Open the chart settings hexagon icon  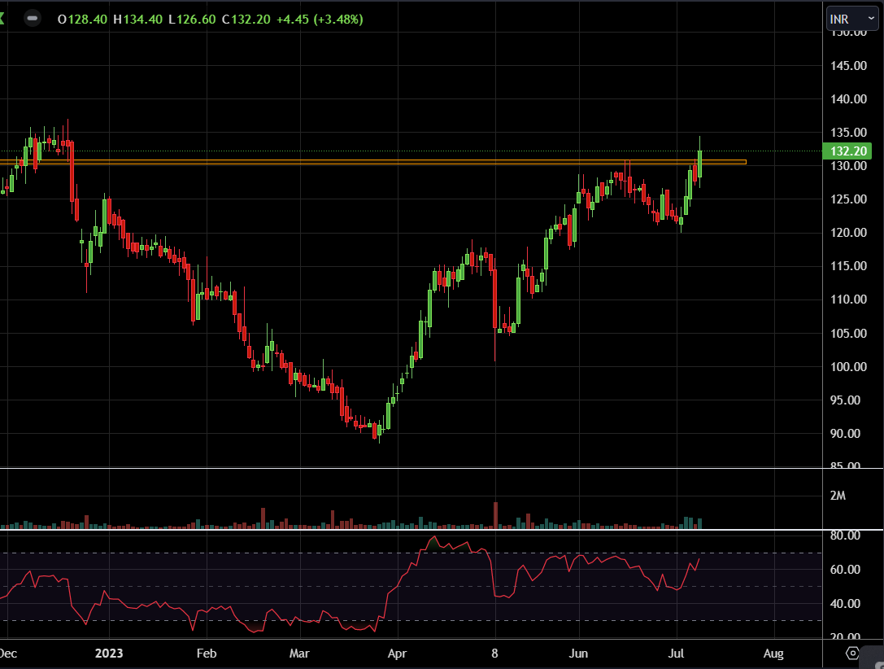(x=852, y=654)
